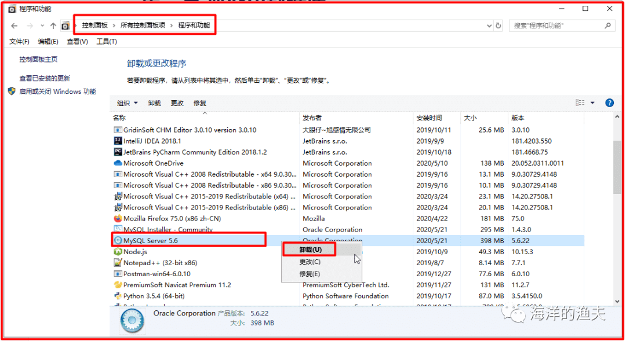Open the 组织 dropdown
The height and width of the screenshot is (341, 626).
click(127, 103)
